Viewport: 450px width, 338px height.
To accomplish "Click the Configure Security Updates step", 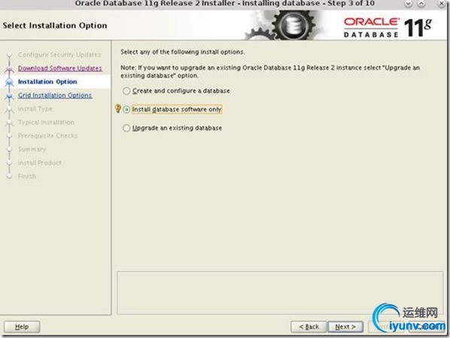I will coord(59,54).
